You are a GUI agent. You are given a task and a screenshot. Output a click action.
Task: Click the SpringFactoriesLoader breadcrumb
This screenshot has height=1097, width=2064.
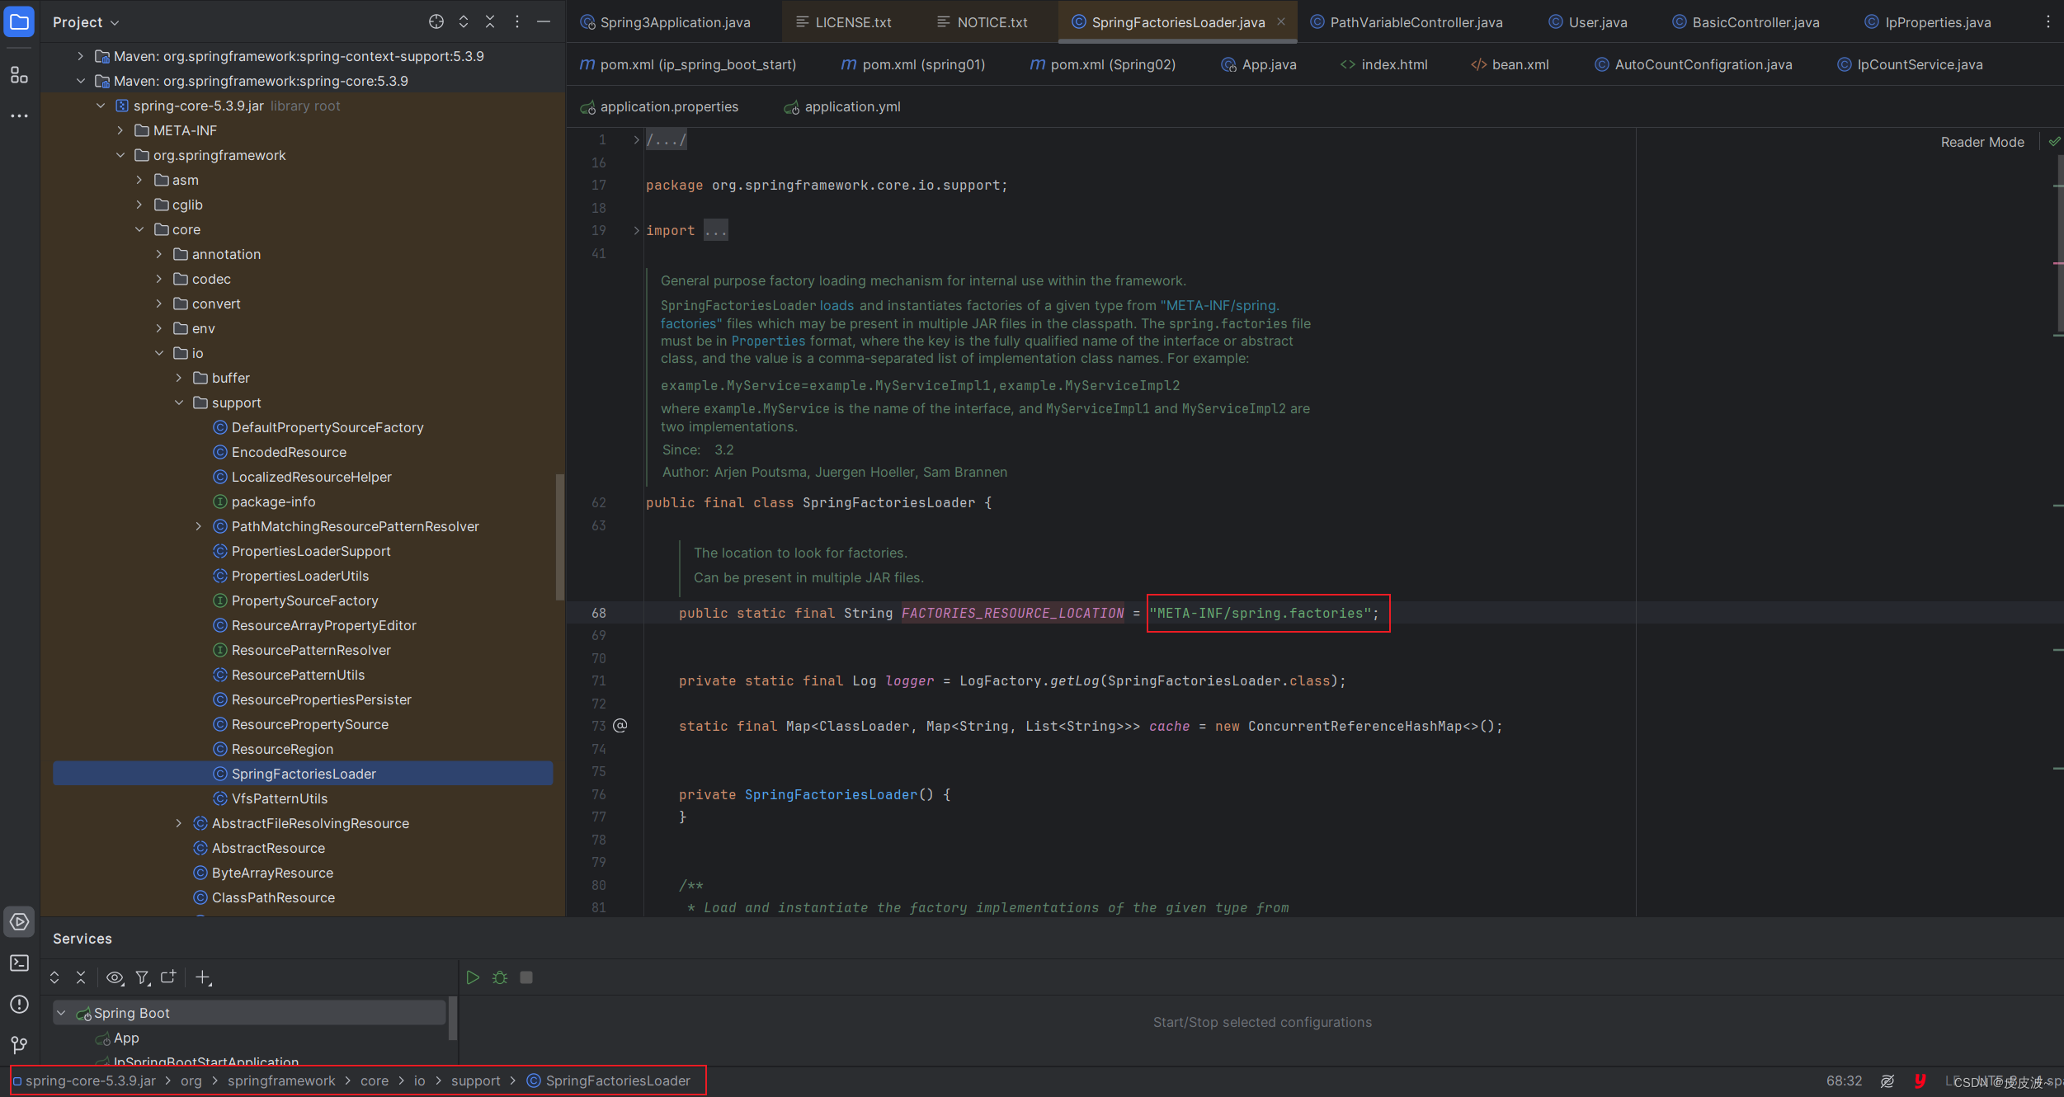tap(609, 1081)
